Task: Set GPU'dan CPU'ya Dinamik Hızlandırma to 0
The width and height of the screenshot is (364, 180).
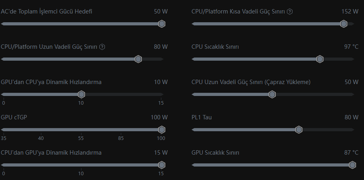Action: click(x=4, y=94)
